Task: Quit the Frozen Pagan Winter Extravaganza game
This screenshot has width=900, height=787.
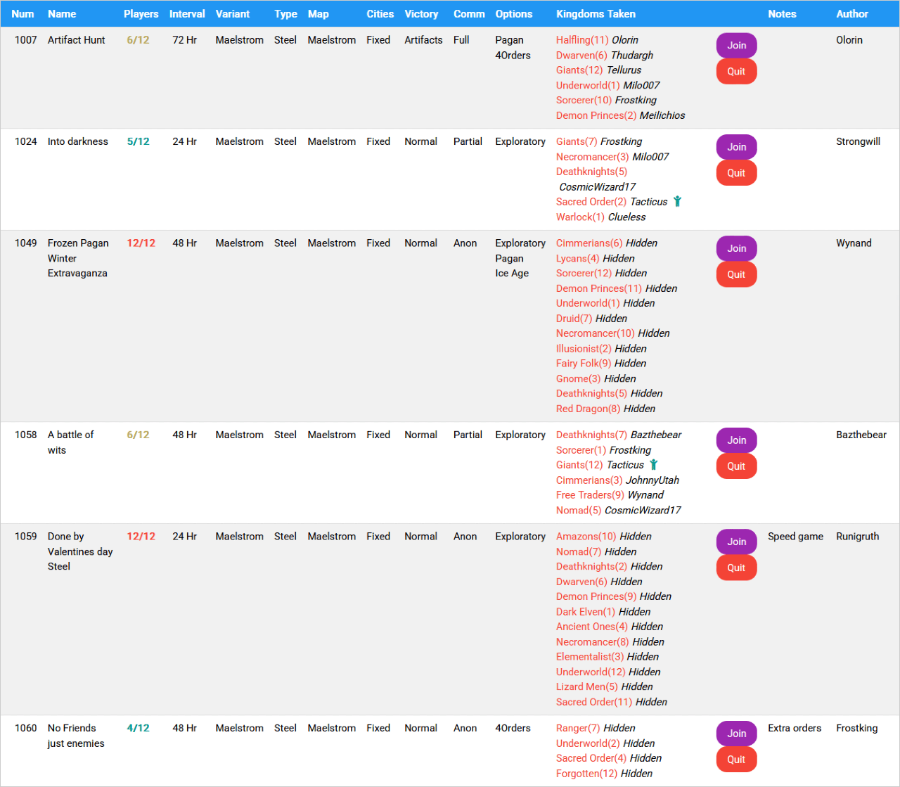Action: click(x=736, y=274)
